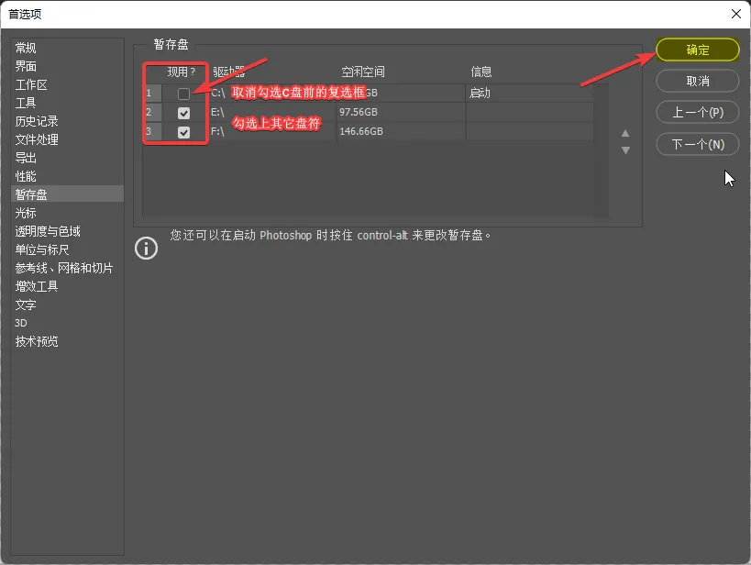Click the up arrow to reorder scratch disks

(x=625, y=133)
